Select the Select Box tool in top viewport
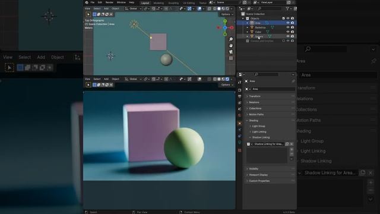380x214 pixels. pos(88,14)
